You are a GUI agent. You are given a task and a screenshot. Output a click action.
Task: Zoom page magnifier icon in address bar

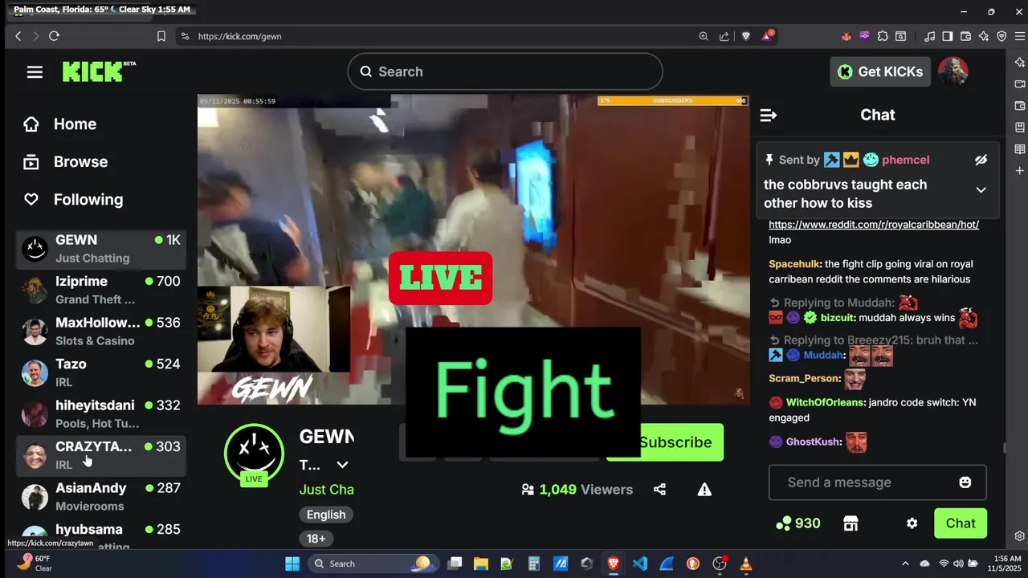704,36
